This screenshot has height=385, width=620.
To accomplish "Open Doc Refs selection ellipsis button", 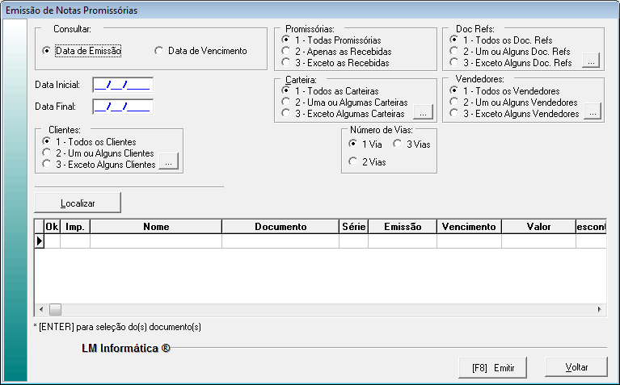I will (591, 62).
